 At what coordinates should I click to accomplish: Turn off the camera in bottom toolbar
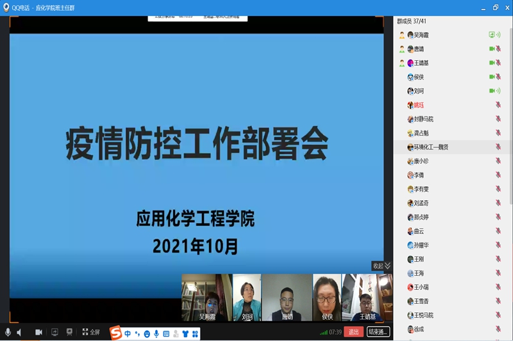coord(38,332)
